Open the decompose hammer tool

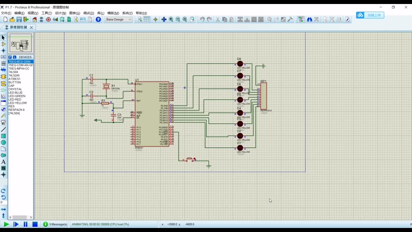290,19
